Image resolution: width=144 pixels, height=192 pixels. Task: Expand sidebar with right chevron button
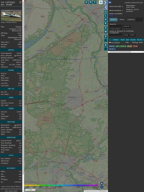click(106, 2)
